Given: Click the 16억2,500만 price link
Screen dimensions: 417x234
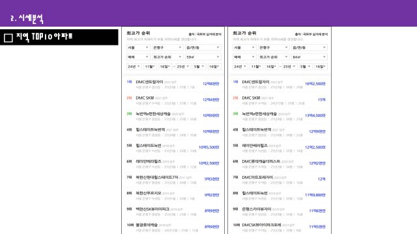Looking at the screenshot, I should [x=315, y=84].
